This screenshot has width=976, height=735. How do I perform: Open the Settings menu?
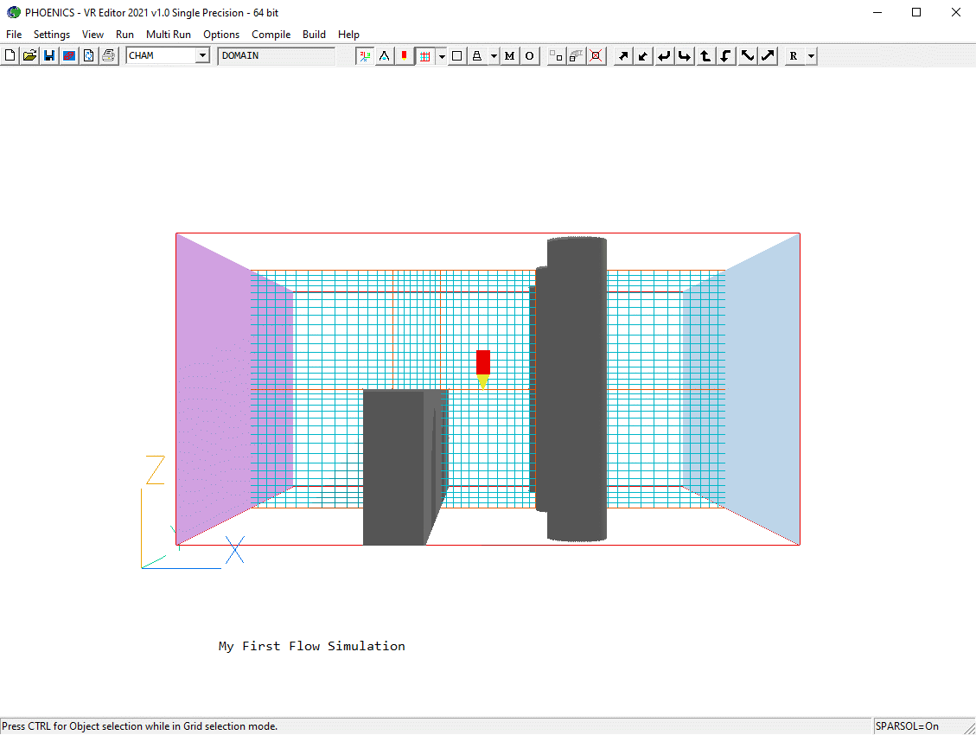52,35
